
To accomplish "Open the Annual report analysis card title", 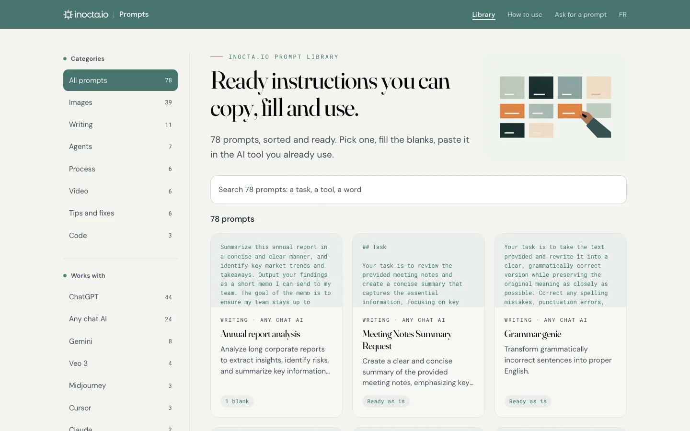I will pyautogui.click(x=260, y=334).
